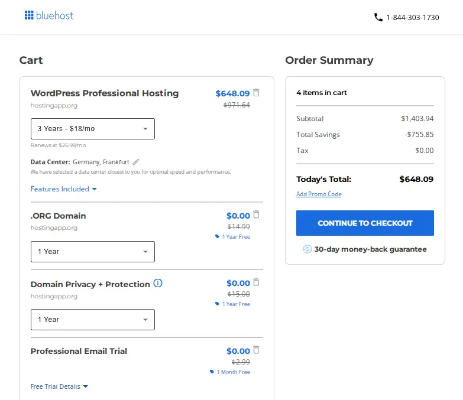Remove WordPress Professional Hosting with trash icon

256,93
